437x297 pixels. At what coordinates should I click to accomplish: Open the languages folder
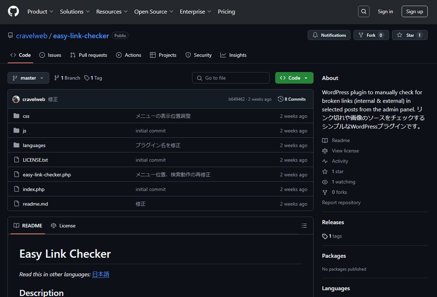pos(34,145)
